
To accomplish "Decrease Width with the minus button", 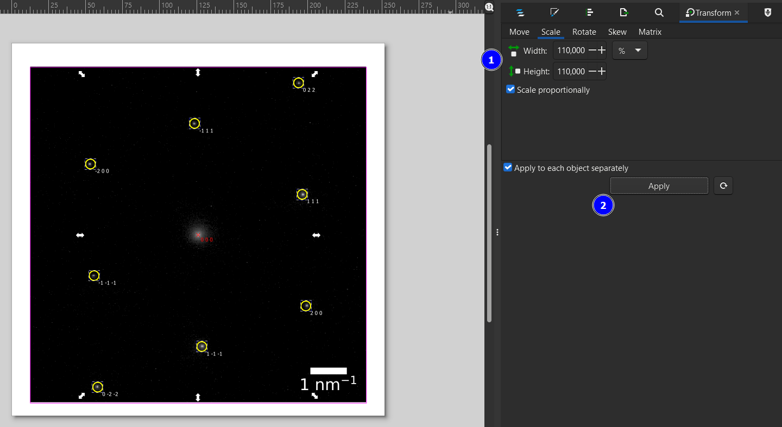I will point(592,50).
